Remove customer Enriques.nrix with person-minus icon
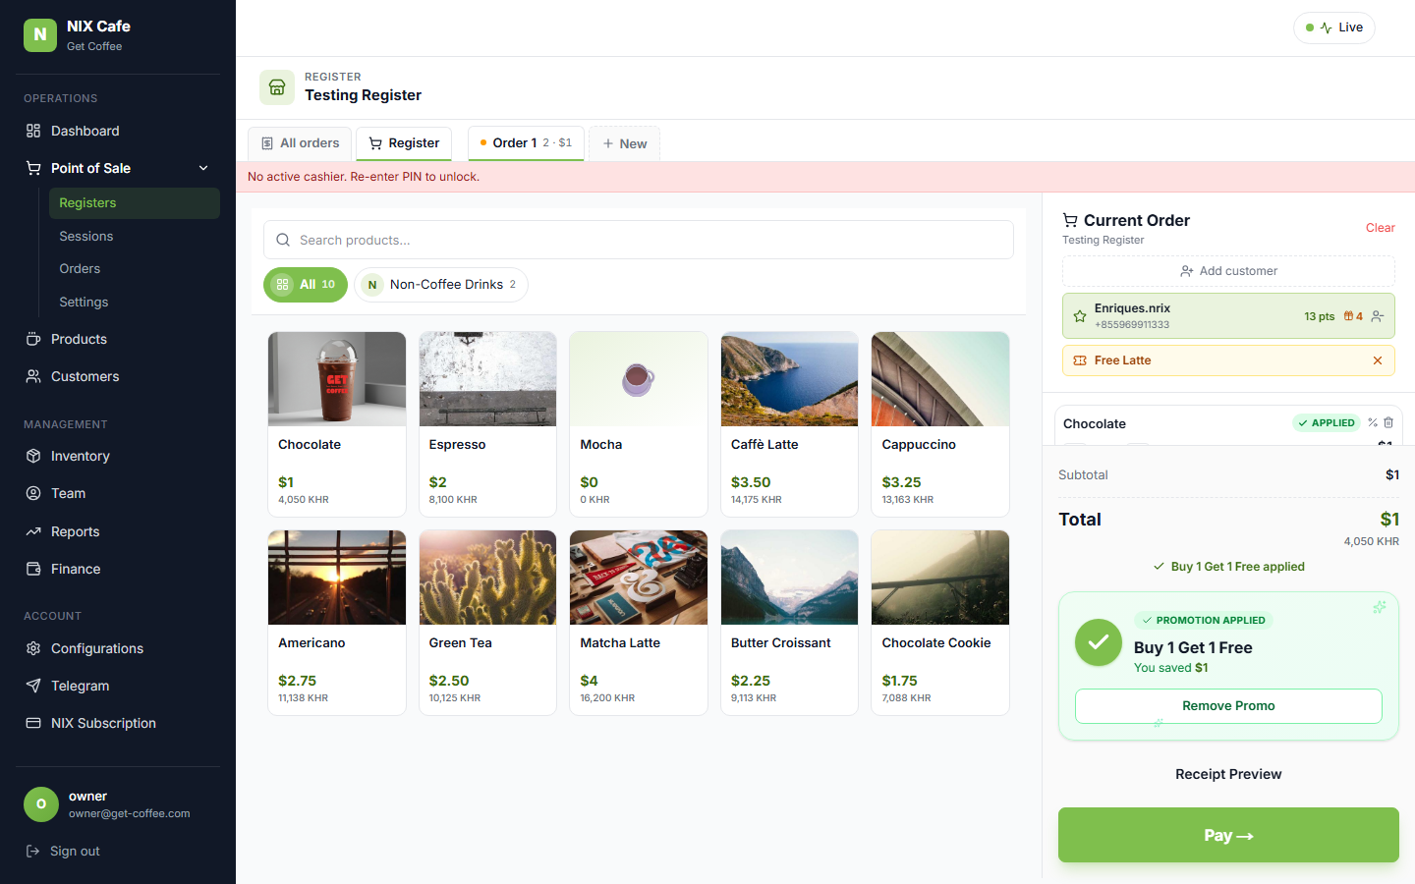 click(1378, 316)
